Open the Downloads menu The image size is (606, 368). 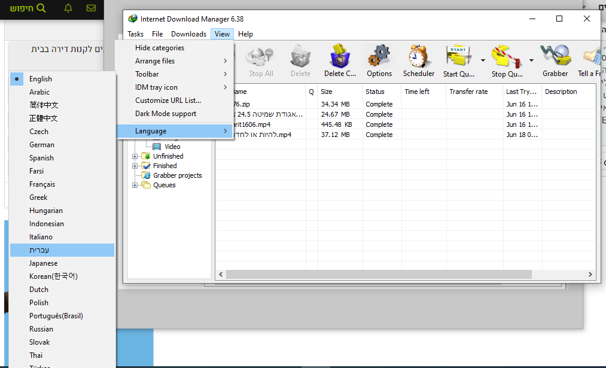pyautogui.click(x=188, y=34)
